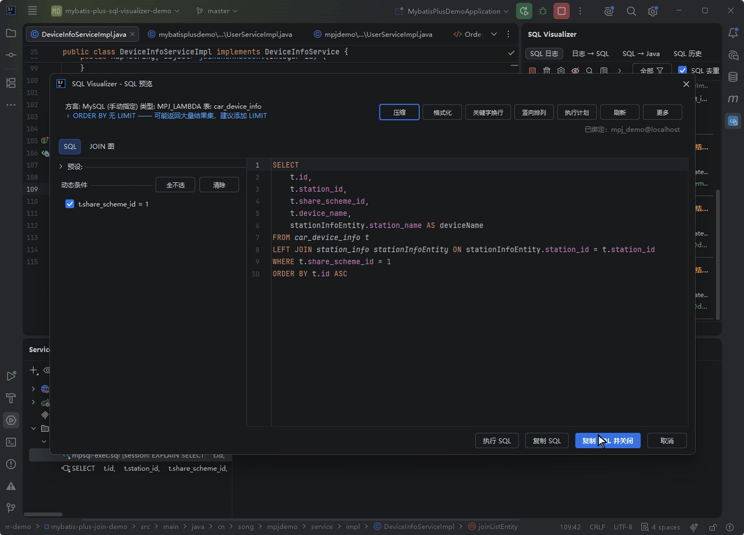
Task: Click the Debug bug icon in the title bar
Action: (x=543, y=11)
